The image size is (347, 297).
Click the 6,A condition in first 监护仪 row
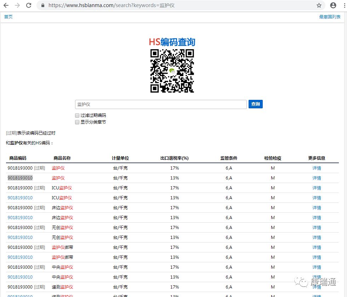[x=229, y=168]
